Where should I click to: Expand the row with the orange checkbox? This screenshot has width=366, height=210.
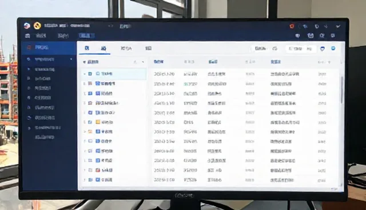(85, 132)
